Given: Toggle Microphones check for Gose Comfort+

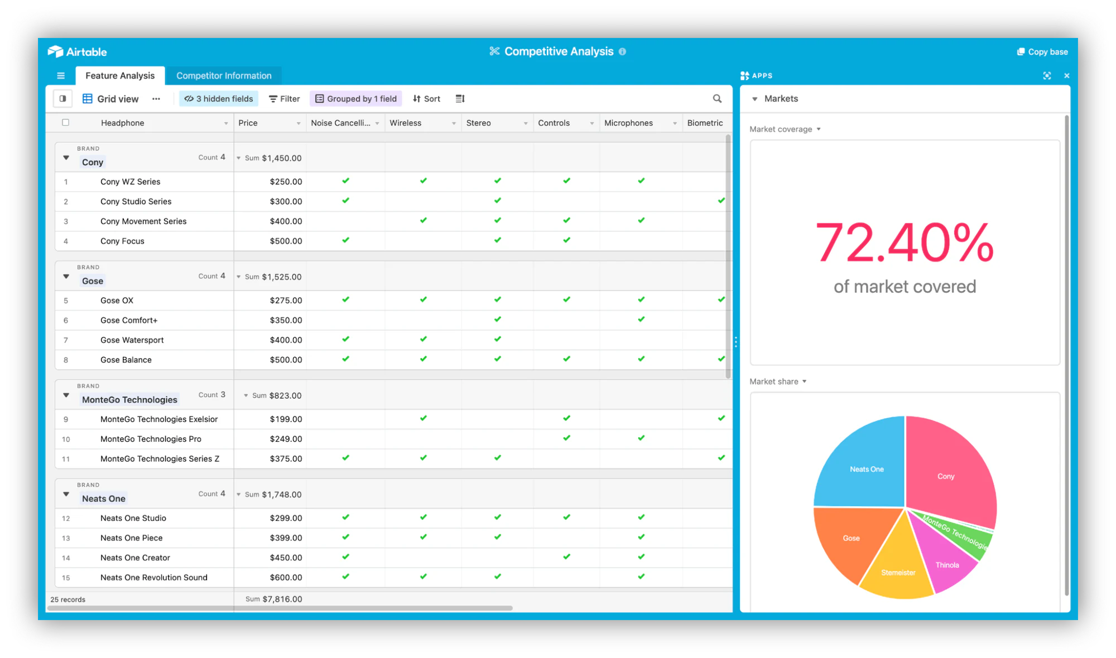Looking at the screenshot, I should (641, 320).
